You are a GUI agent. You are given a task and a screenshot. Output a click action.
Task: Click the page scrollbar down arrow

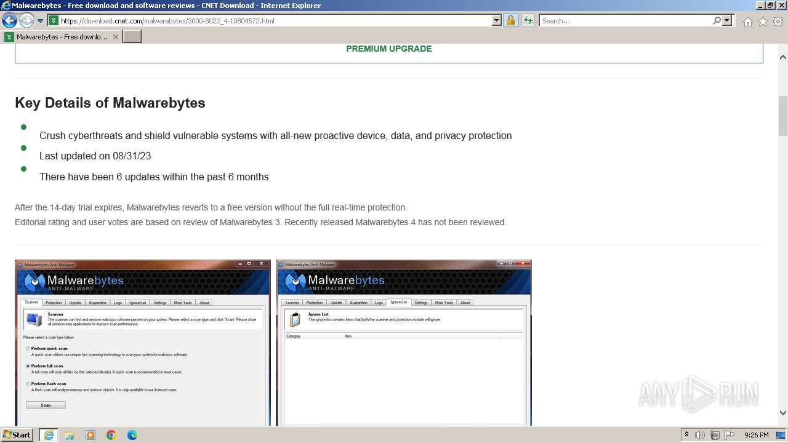(x=783, y=413)
